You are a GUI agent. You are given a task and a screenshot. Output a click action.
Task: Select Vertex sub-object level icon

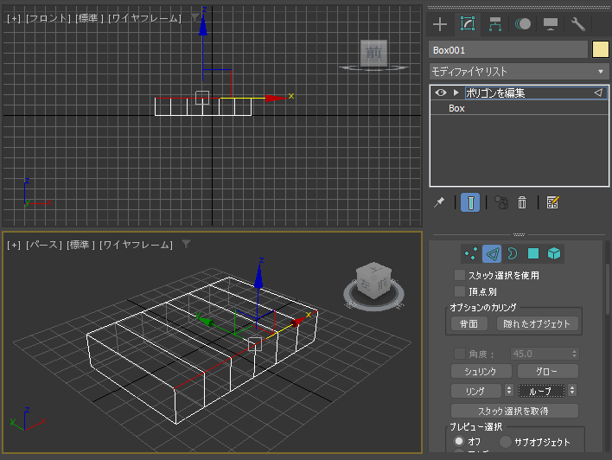point(471,254)
